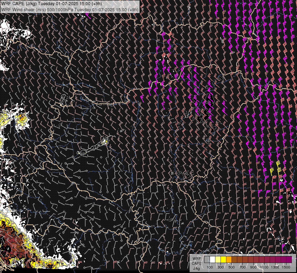The height and width of the screenshot is (273, 297).
Task: Click the legend value '900'
Action: [x=253, y=267]
